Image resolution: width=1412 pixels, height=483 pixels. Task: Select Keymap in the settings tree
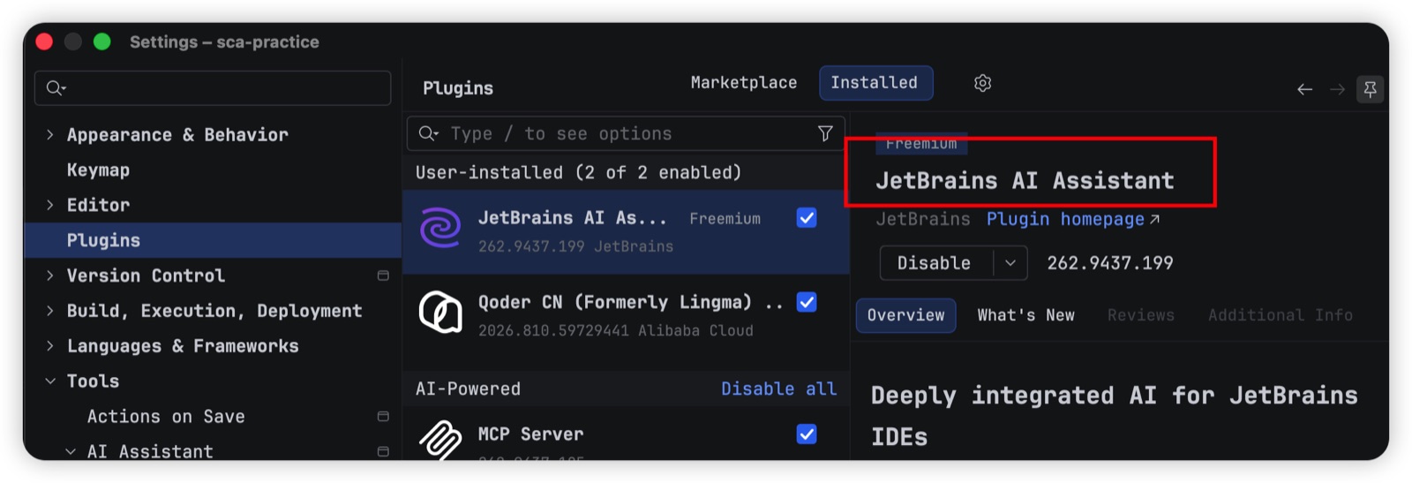(x=98, y=170)
